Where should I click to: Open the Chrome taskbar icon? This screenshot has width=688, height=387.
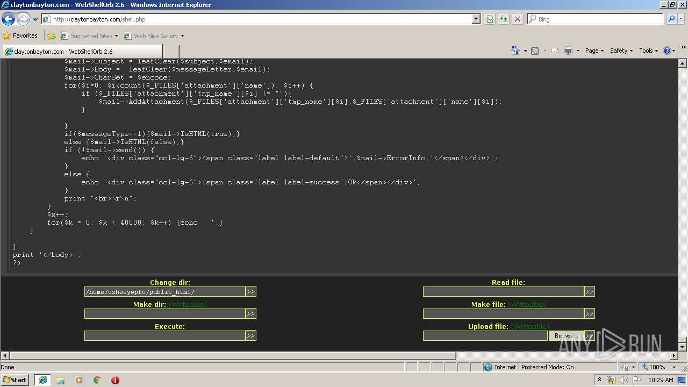[97, 380]
